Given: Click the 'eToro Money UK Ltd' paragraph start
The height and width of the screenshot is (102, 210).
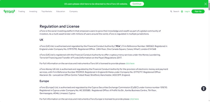Looking at the screenshot, I should click(49, 69).
